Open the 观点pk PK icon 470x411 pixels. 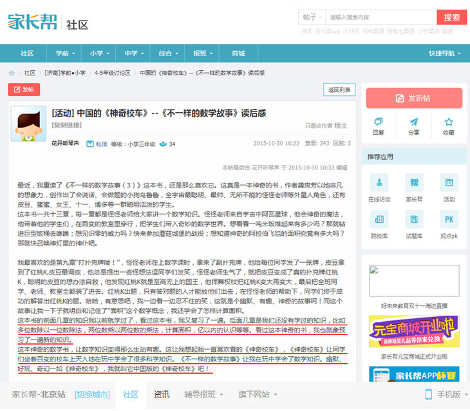[449, 219]
